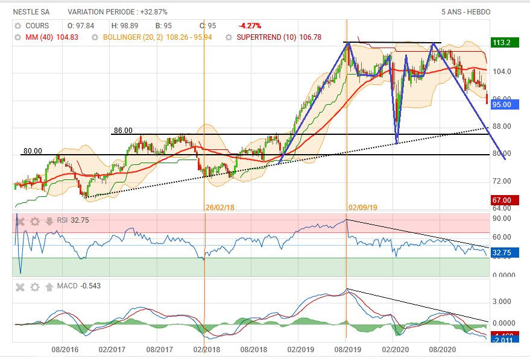Open settings gear for BOLLINGER indicator

coord(95,37)
